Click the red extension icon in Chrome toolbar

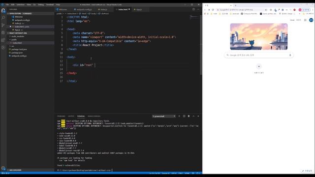pyautogui.click(x=294, y=10)
